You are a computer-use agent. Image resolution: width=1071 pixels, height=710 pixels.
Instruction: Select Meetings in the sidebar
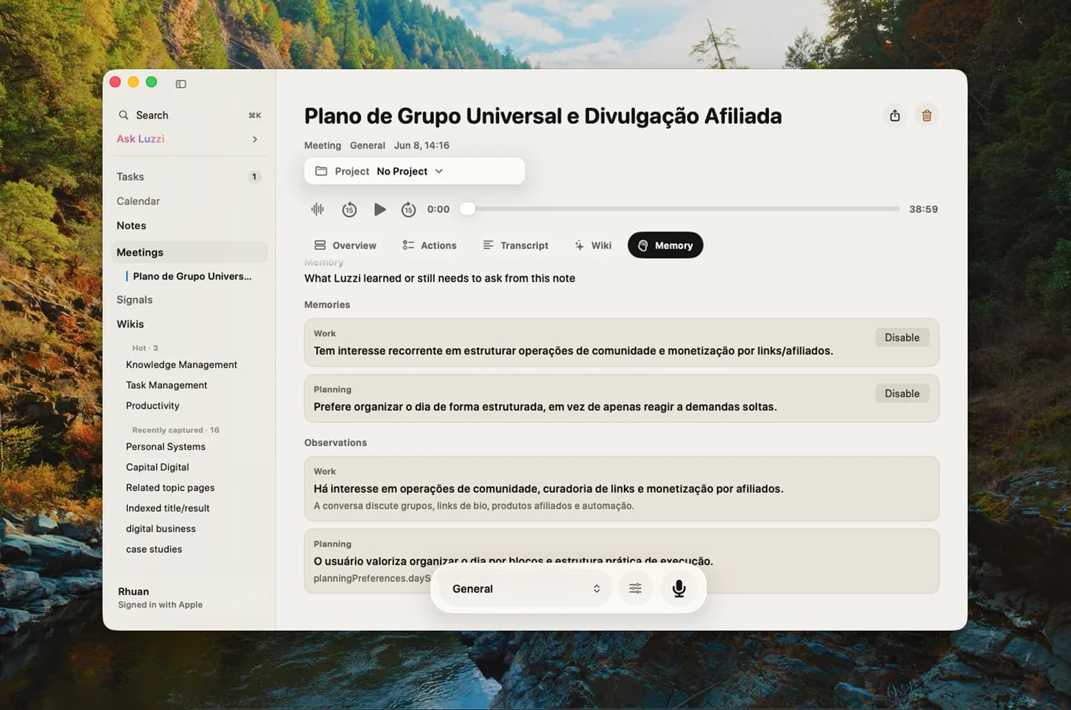pos(189,252)
